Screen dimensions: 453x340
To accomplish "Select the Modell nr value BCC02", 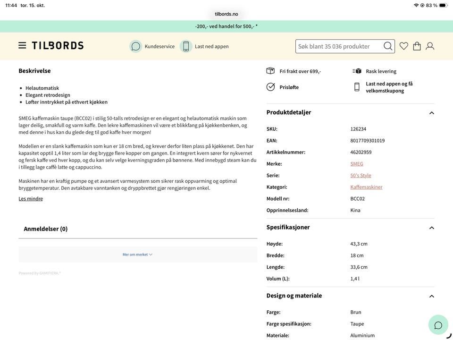I will click(357, 199).
